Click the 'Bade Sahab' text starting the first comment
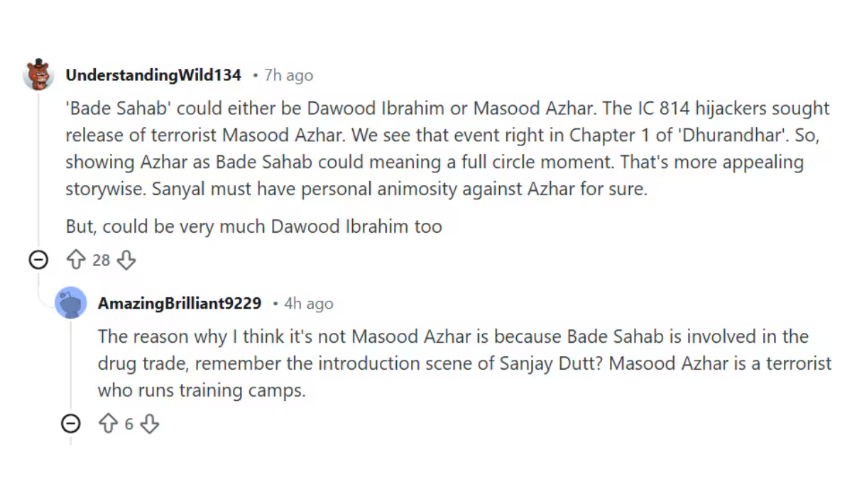 (x=118, y=108)
